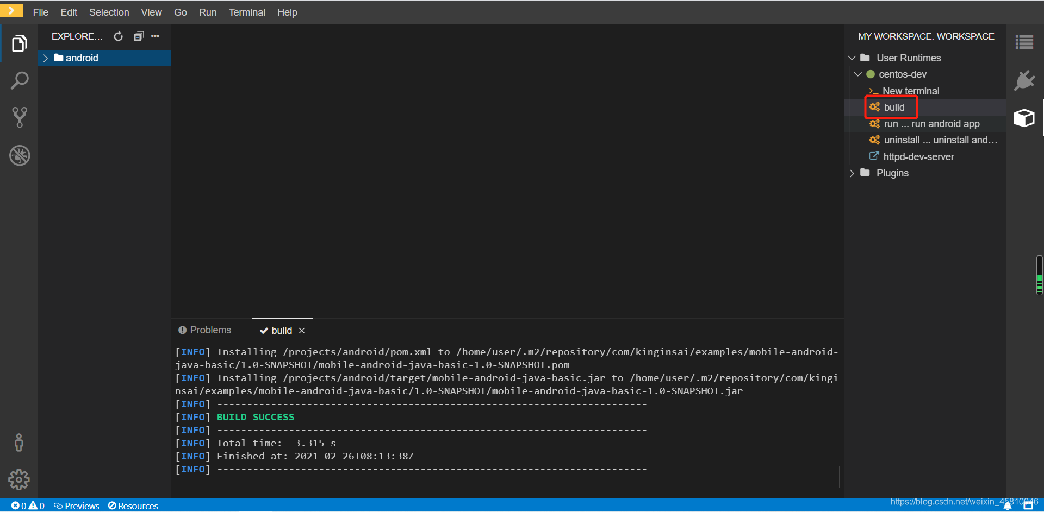This screenshot has height=512, width=1044.
Task: Click the 'Finished at' timestamp line
Action: [315, 456]
